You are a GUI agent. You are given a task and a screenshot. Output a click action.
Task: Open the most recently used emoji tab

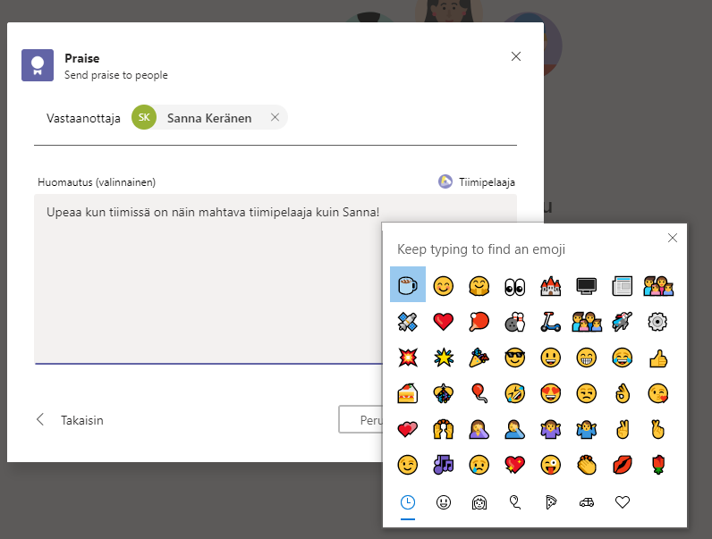pyautogui.click(x=408, y=502)
